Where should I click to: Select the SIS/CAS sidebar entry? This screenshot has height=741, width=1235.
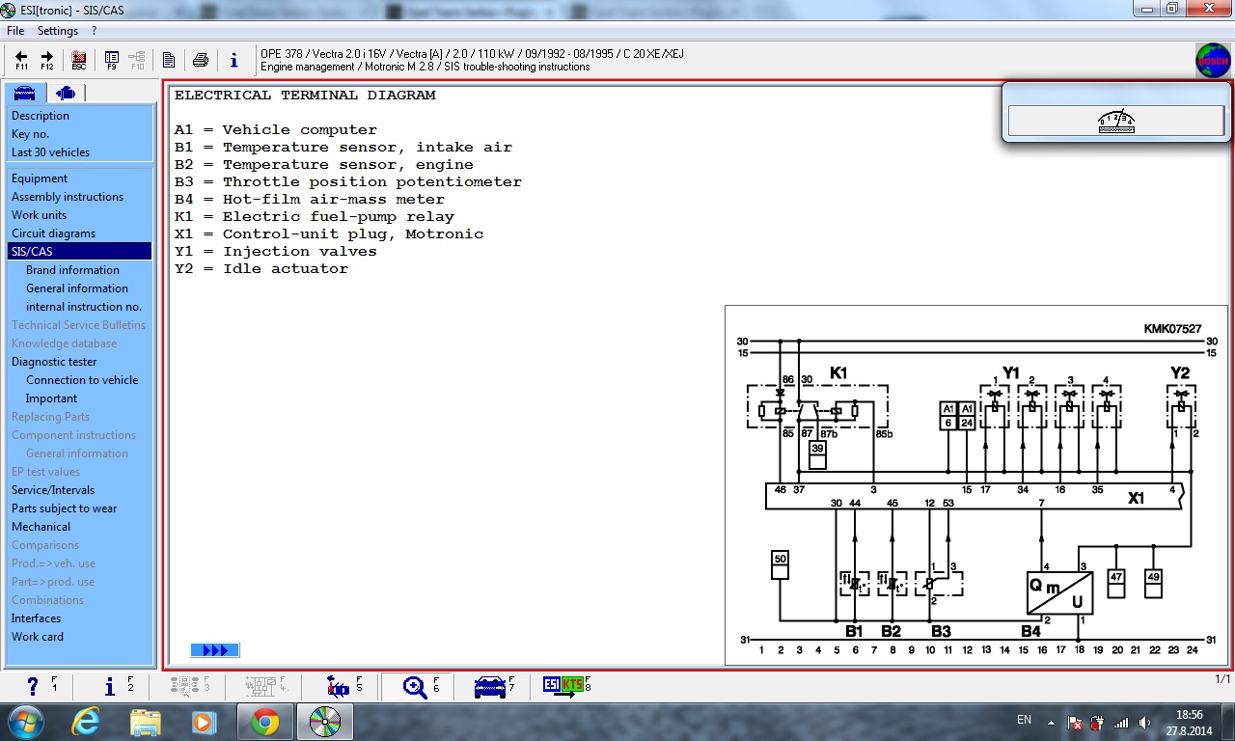[x=80, y=252]
